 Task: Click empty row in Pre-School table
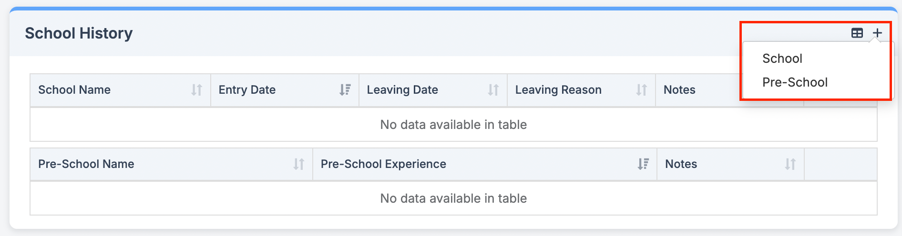point(453,198)
